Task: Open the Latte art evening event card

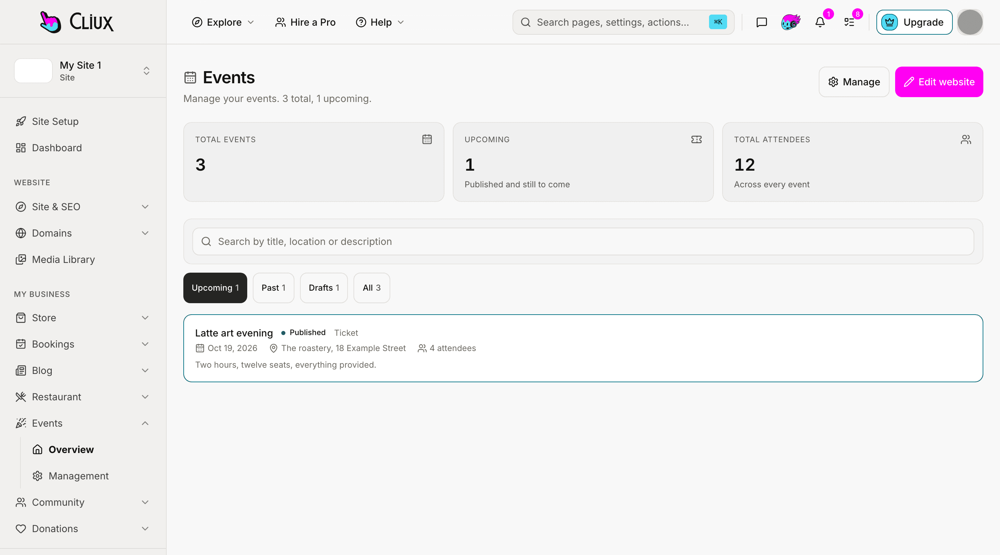Action: coord(583,348)
